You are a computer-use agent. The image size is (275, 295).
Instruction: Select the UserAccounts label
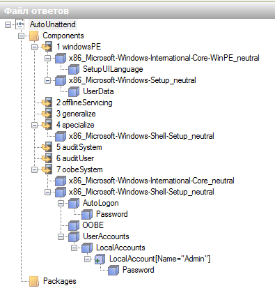tap(106, 236)
